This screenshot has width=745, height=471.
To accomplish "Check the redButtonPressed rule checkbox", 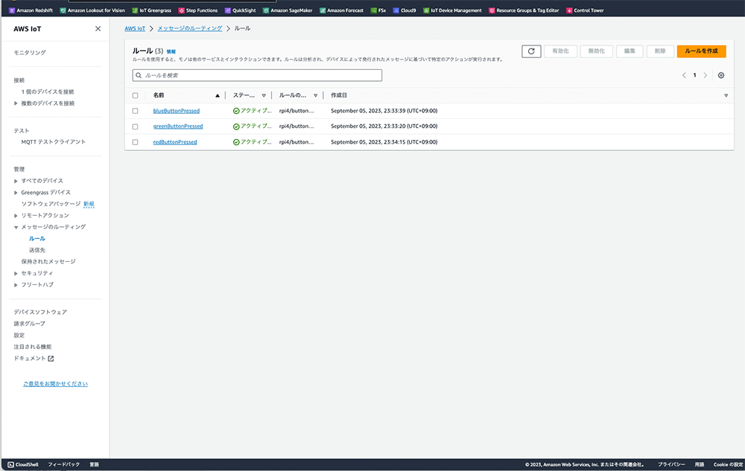I will pos(135,142).
